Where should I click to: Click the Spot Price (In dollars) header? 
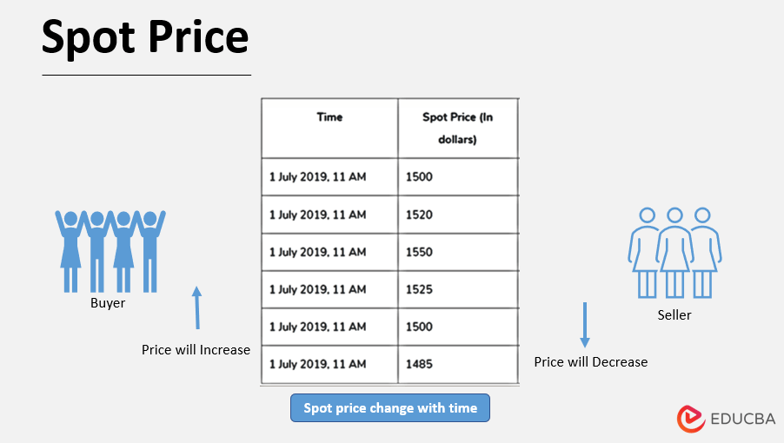point(457,128)
